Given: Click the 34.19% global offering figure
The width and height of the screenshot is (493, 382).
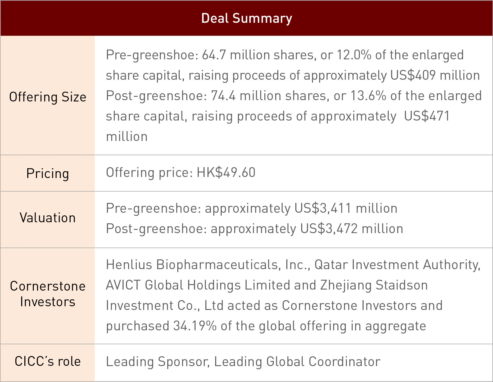Looking at the screenshot, I should click(x=195, y=326).
